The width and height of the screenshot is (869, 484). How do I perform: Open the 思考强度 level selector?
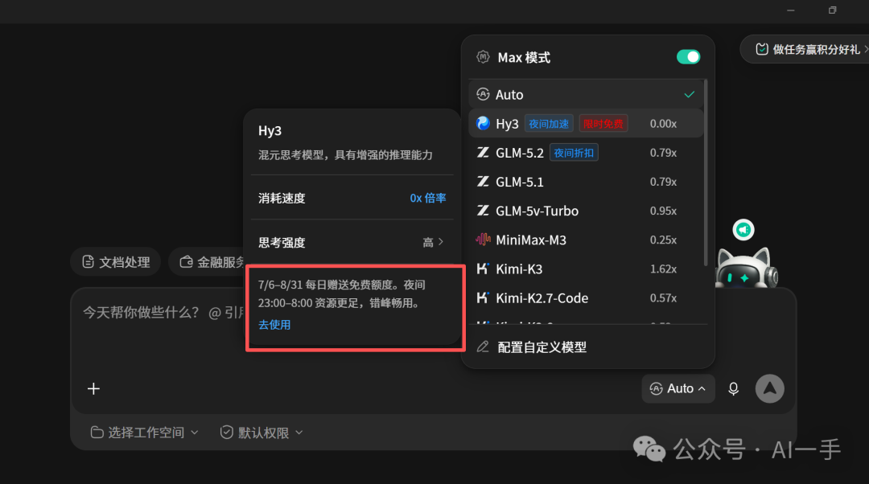click(x=352, y=242)
